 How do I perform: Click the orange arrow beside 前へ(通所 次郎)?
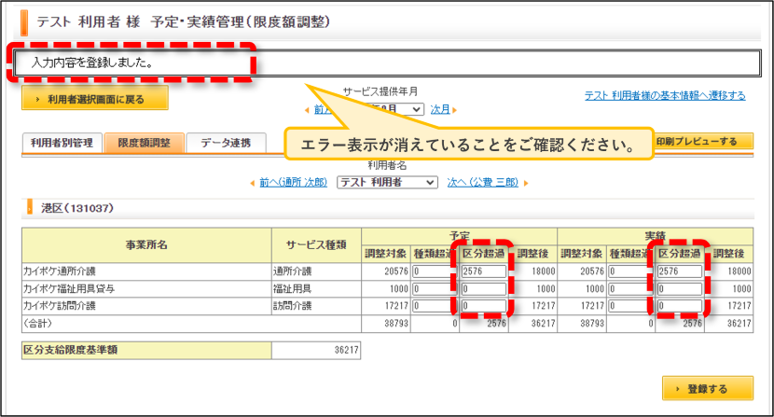pos(253,183)
